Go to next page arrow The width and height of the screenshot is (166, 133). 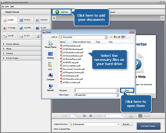click(91, 116)
